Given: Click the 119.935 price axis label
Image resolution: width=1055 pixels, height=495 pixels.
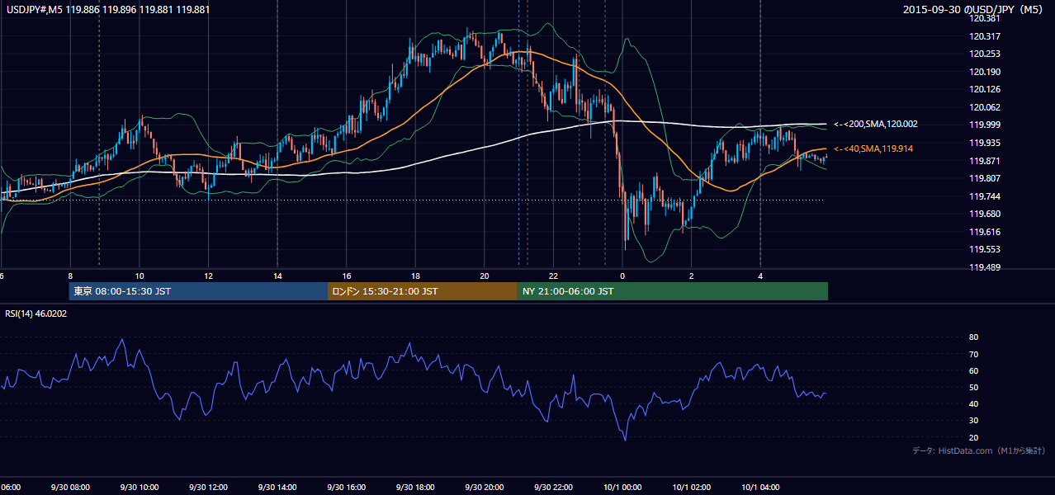Looking at the screenshot, I should point(986,143).
